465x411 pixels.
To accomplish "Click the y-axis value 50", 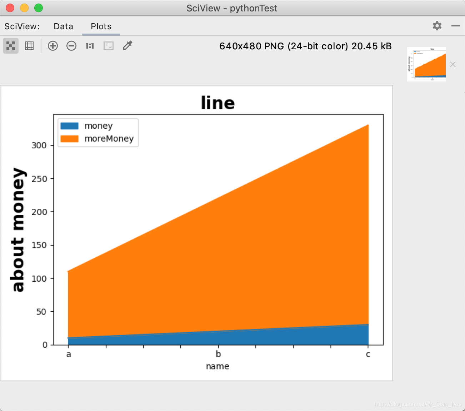I will coord(41,312).
